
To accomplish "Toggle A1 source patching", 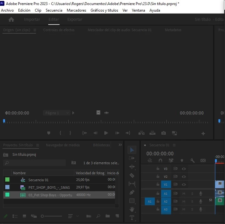I will 150,201.
